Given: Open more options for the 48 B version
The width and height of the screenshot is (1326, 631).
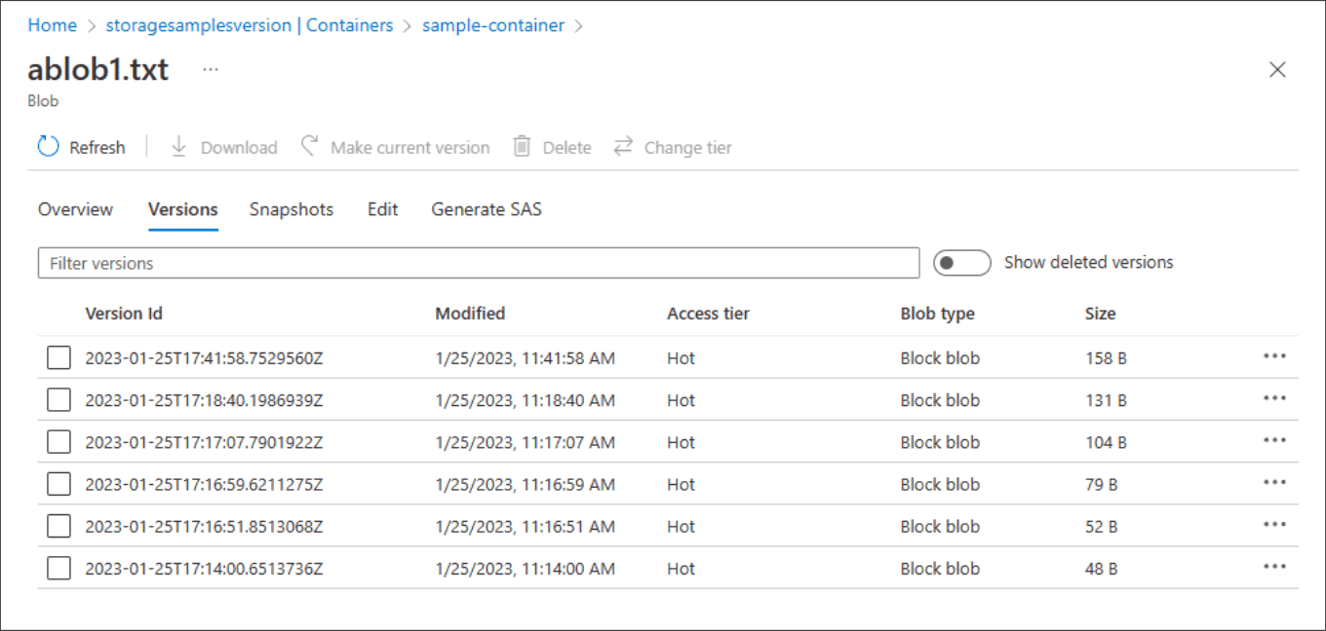Looking at the screenshot, I should [x=1274, y=567].
